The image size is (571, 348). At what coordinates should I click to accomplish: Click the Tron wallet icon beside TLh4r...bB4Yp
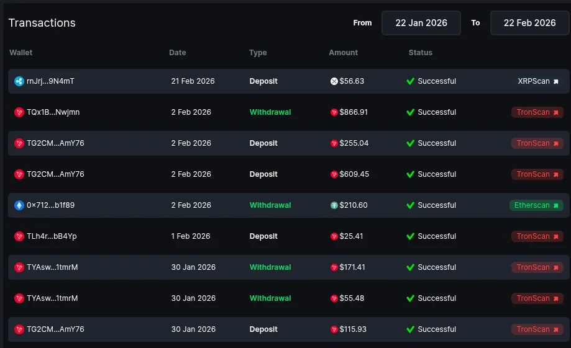pyautogui.click(x=19, y=236)
